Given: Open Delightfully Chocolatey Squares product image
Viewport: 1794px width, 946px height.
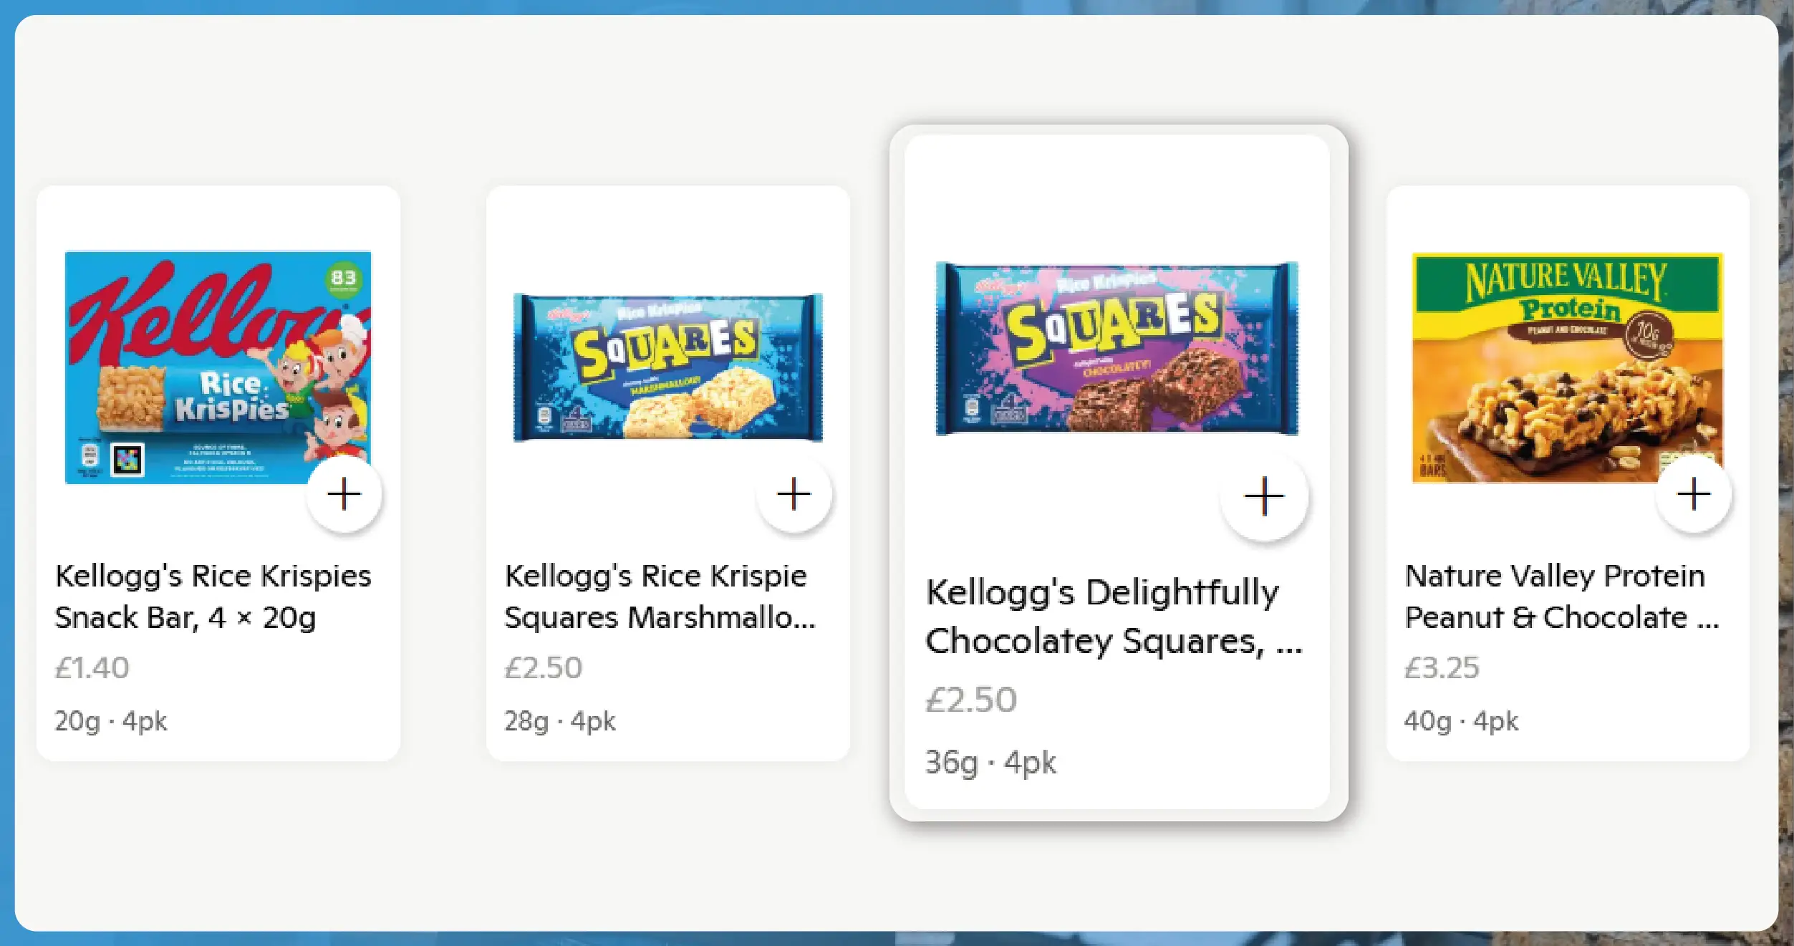Looking at the screenshot, I should coord(1117,349).
